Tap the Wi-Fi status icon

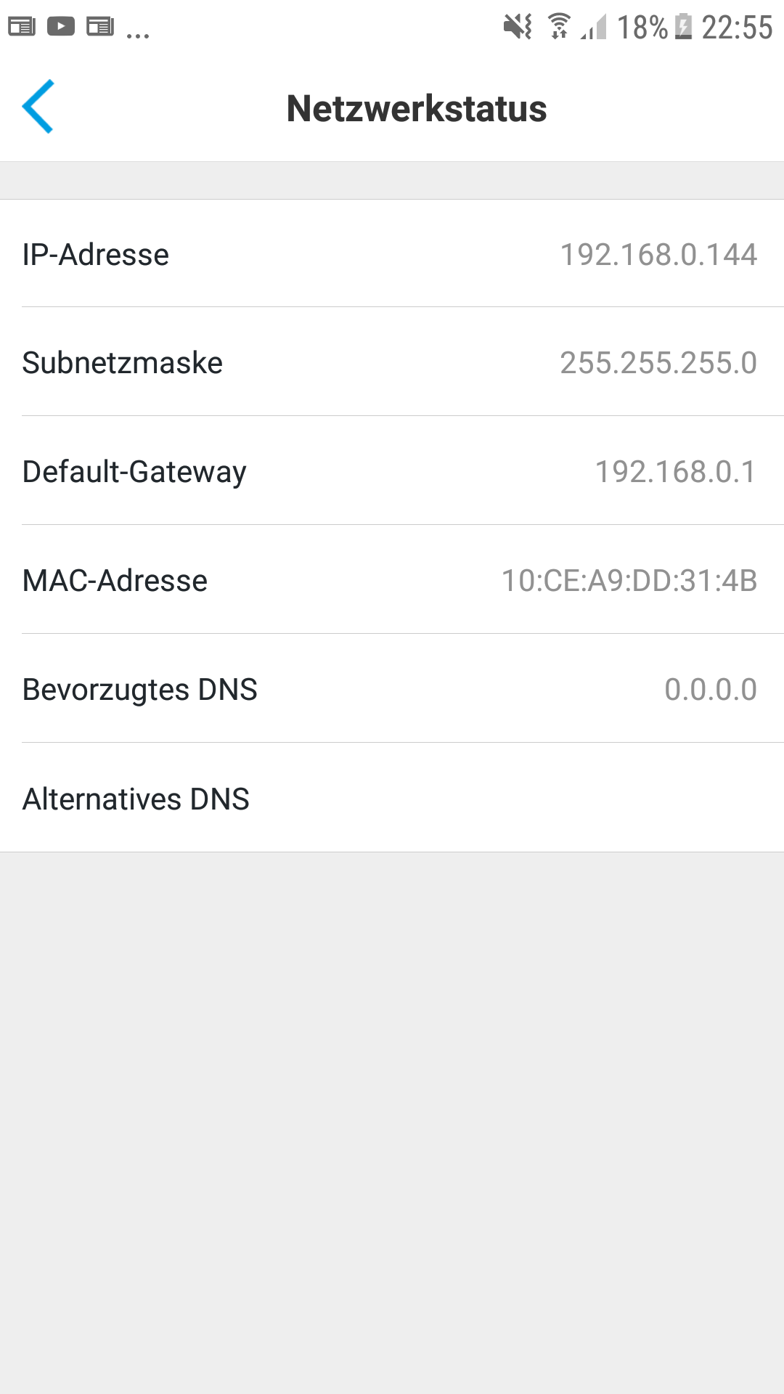pyautogui.click(x=558, y=26)
